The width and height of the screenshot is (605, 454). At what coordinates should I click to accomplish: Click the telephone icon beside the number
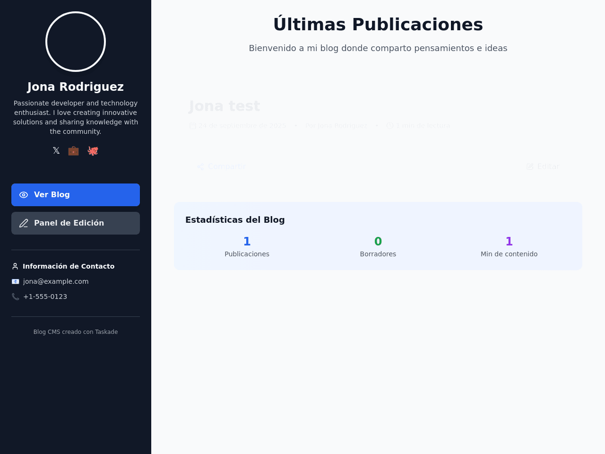[x=15, y=297]
